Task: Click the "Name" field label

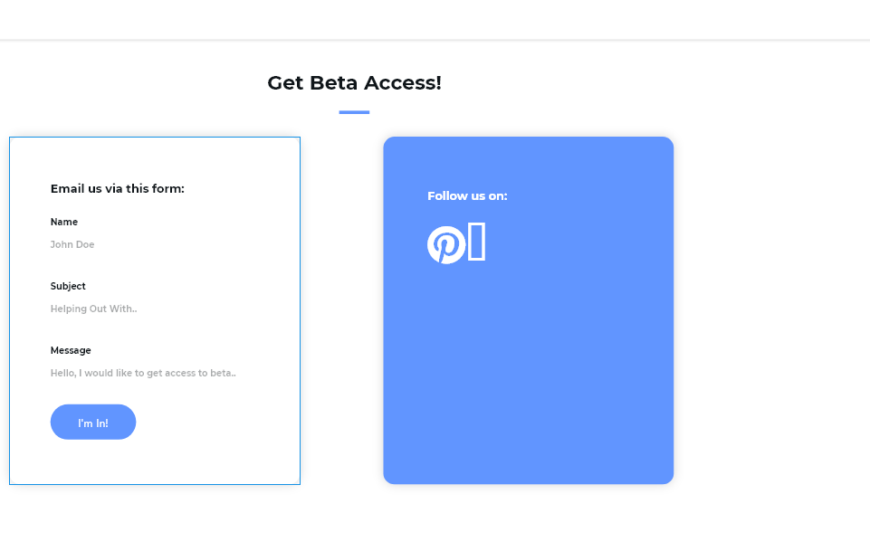Action: tap(64, 222)
